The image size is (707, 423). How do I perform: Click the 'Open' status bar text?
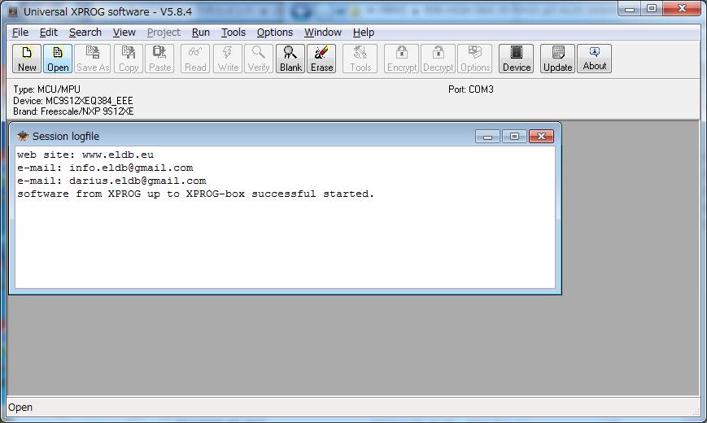coord(20,408)
